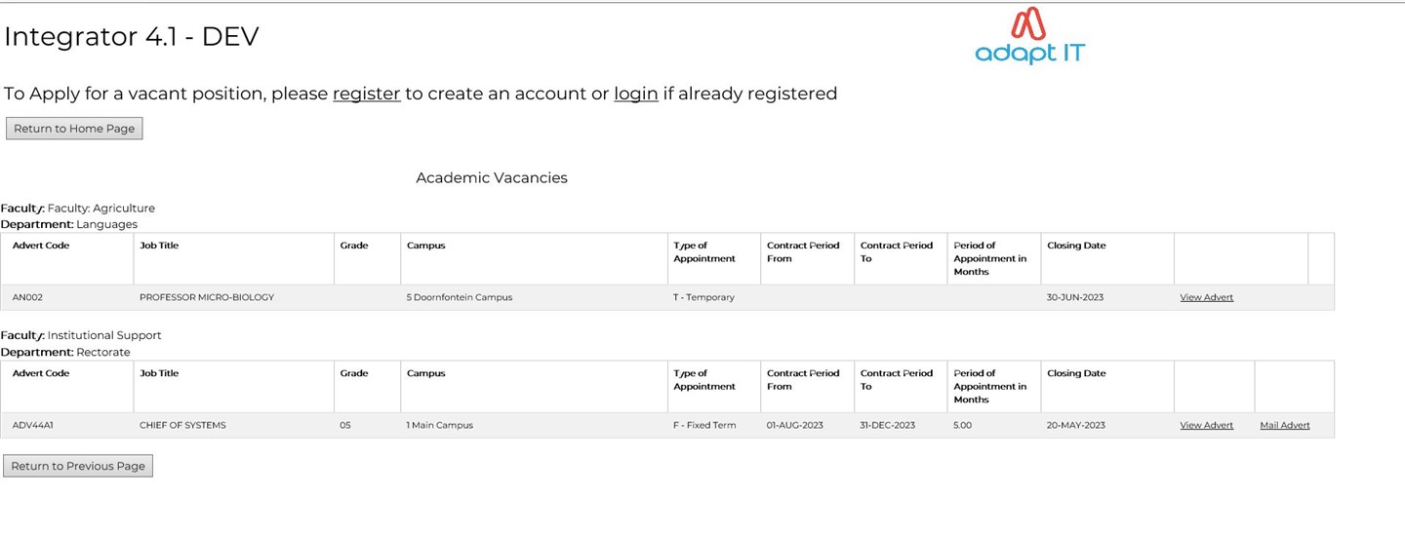
Task: Click the Integrator 4.1 - DEV page title
Action: [x=132, y=37]
